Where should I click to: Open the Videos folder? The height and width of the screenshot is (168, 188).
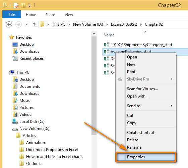point(25,115)
